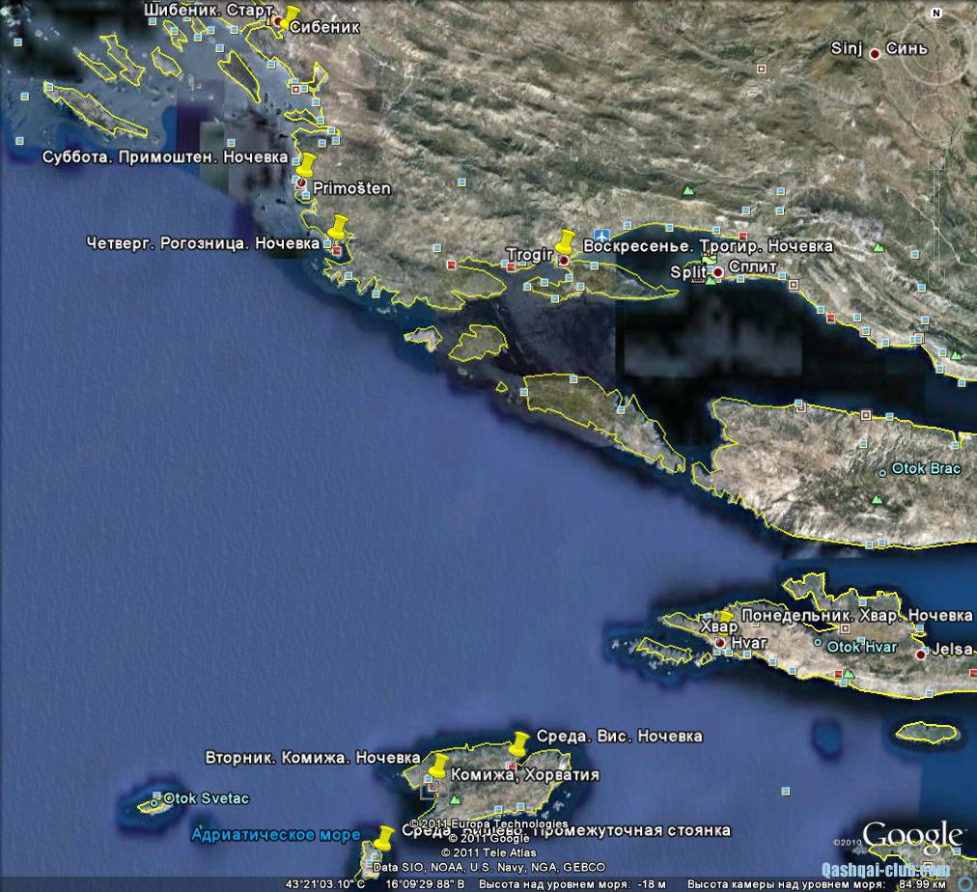Click the Jelsa town marker
Viewport: 977px width, 892px height.
pos(921,654)
